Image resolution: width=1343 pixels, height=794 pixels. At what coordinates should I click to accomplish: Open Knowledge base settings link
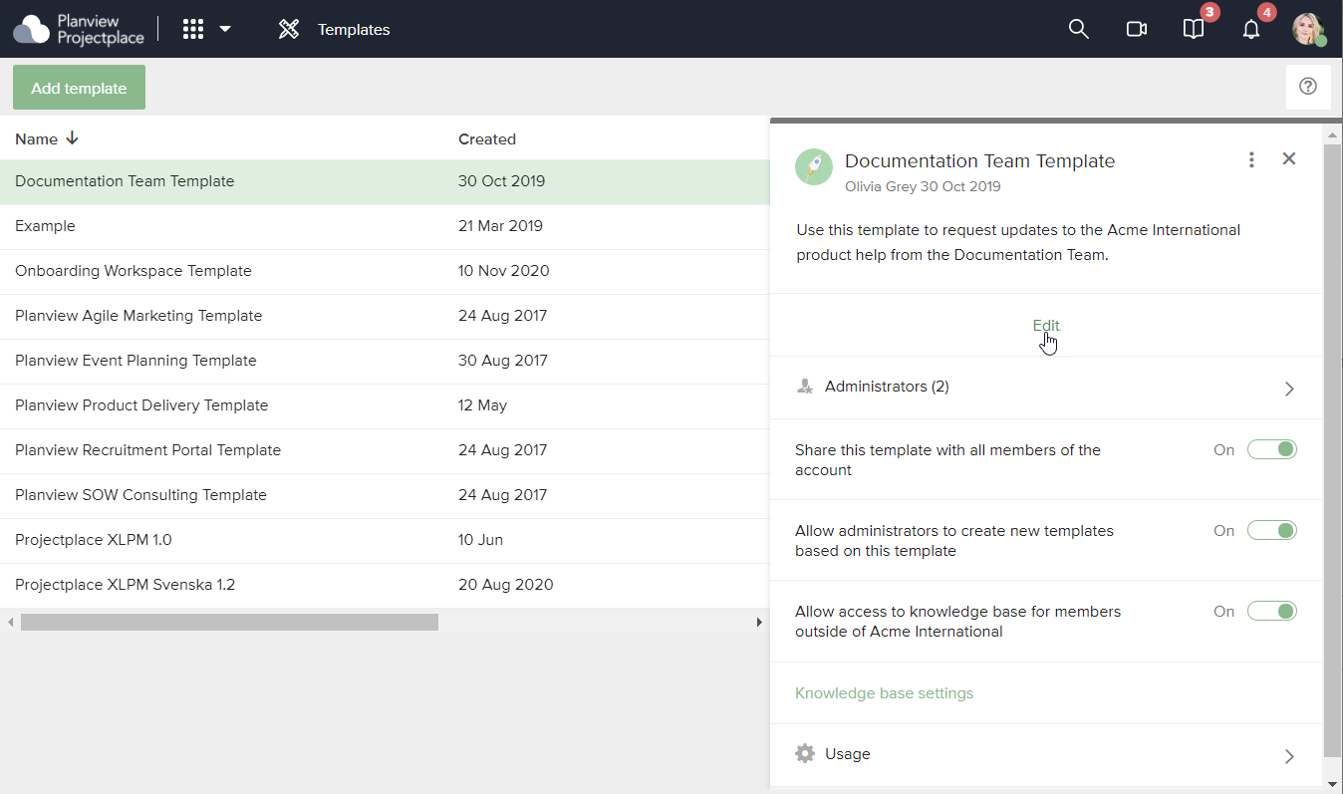[884, 693]
